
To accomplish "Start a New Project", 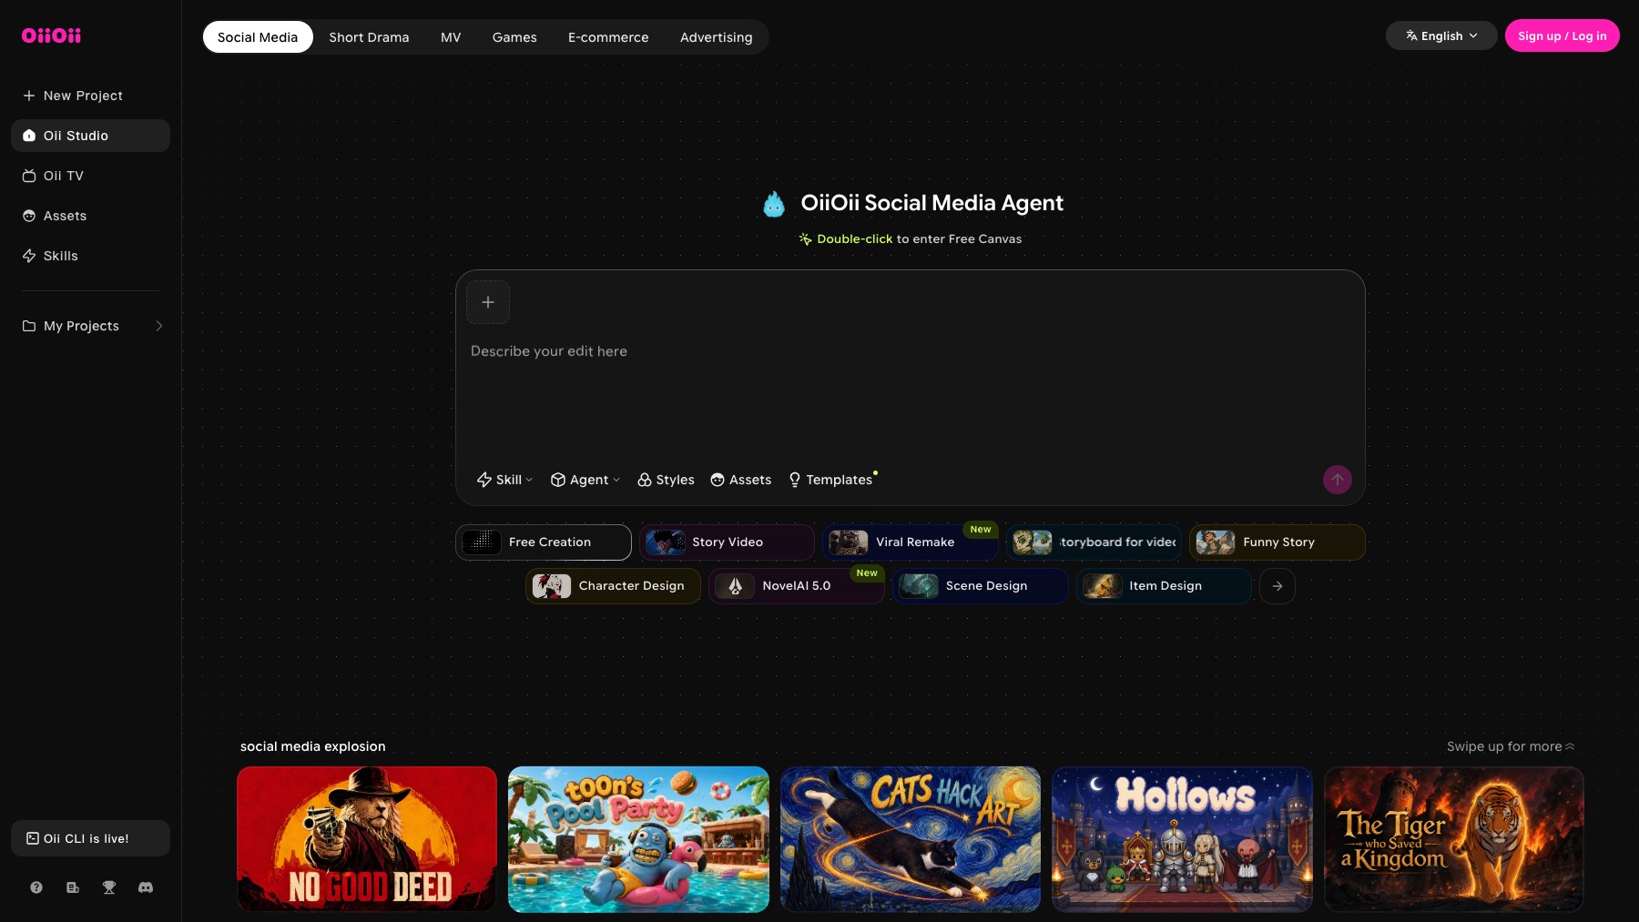I will [90, 96].
